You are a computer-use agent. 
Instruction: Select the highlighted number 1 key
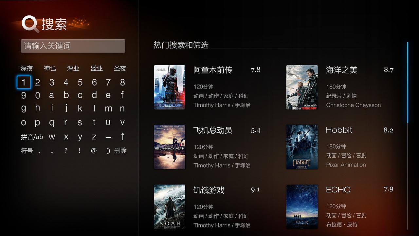coord(24,82)
